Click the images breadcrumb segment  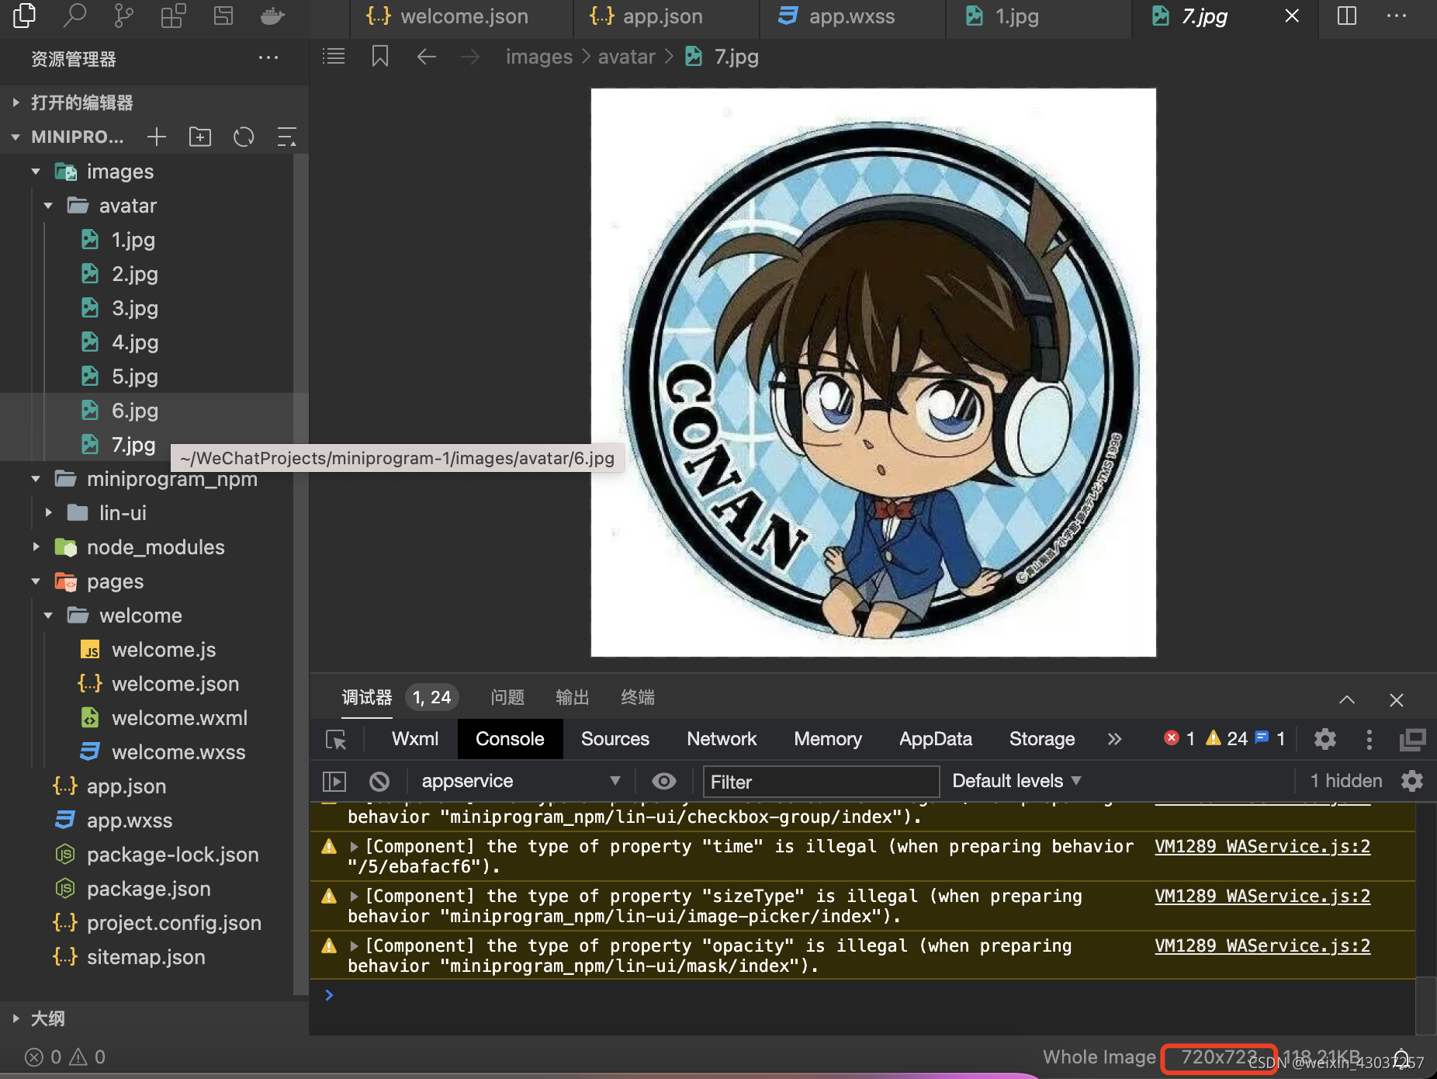[539, 57]
